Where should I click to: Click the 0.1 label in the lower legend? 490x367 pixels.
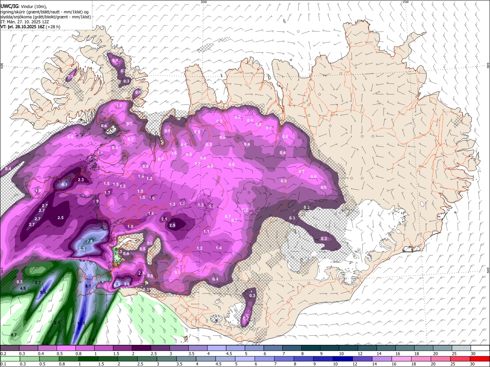click(x=3, y=364)
